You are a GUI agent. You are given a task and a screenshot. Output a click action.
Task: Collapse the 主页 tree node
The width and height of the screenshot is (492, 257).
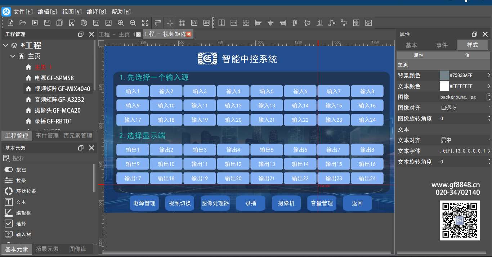click(x=13, y=56)
